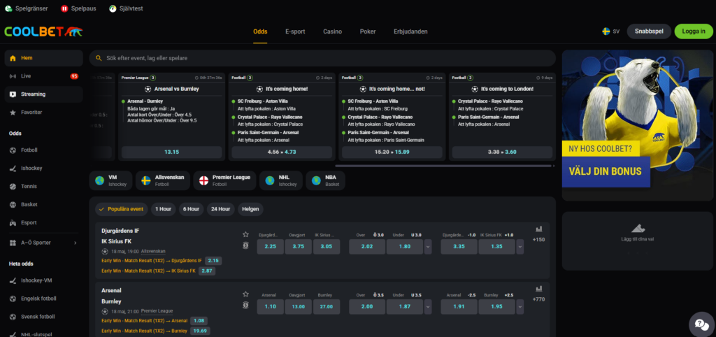Go to the Coolbet logo home page

(x=43, y=31)
